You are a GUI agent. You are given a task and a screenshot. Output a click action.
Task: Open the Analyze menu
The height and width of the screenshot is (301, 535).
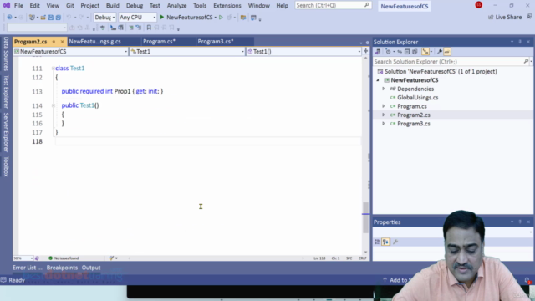pos(176,6)
